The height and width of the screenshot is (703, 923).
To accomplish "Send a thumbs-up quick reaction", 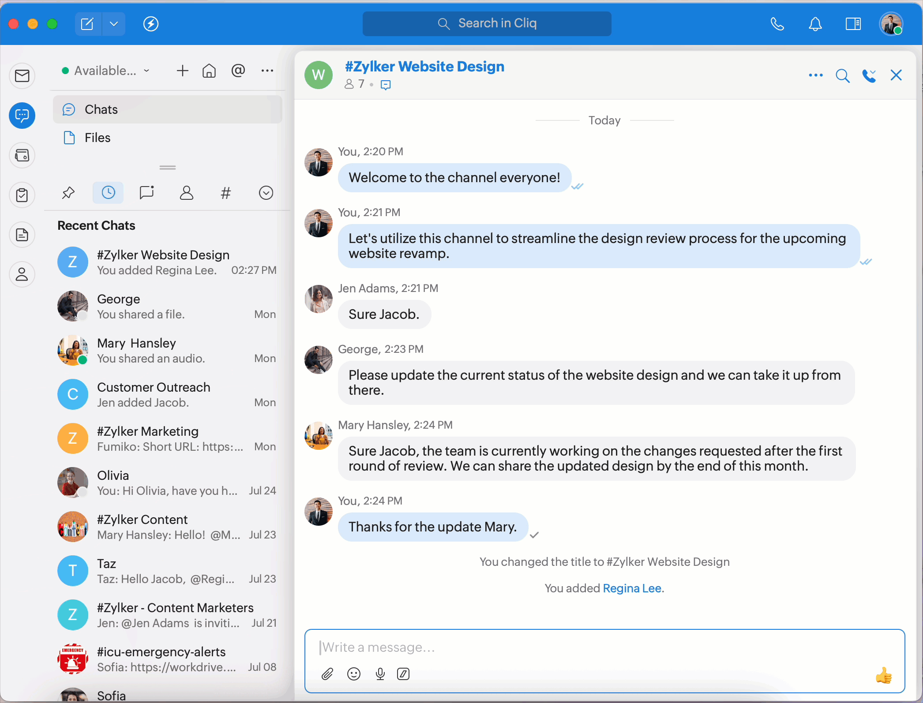I will coord(883,675).
